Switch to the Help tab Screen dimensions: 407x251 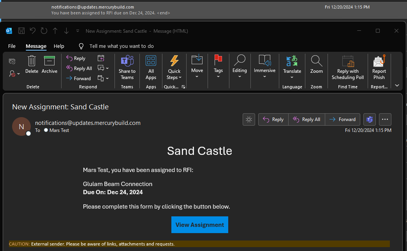coord(59,46)
